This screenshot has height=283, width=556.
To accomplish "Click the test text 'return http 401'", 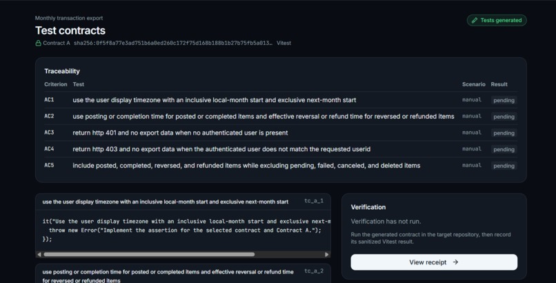I will click(180, 133).
